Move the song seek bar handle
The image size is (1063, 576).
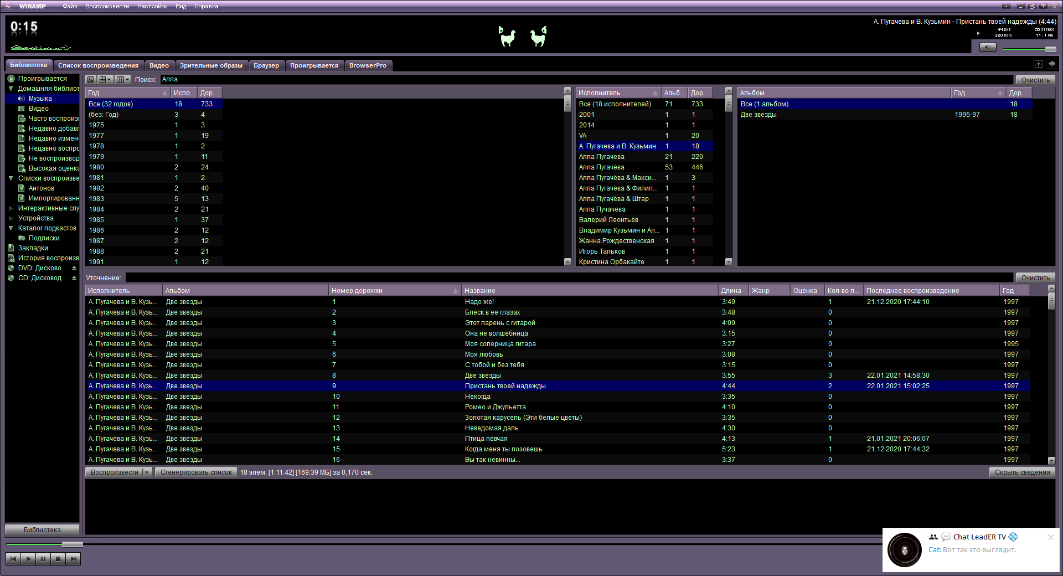(72, 544)
